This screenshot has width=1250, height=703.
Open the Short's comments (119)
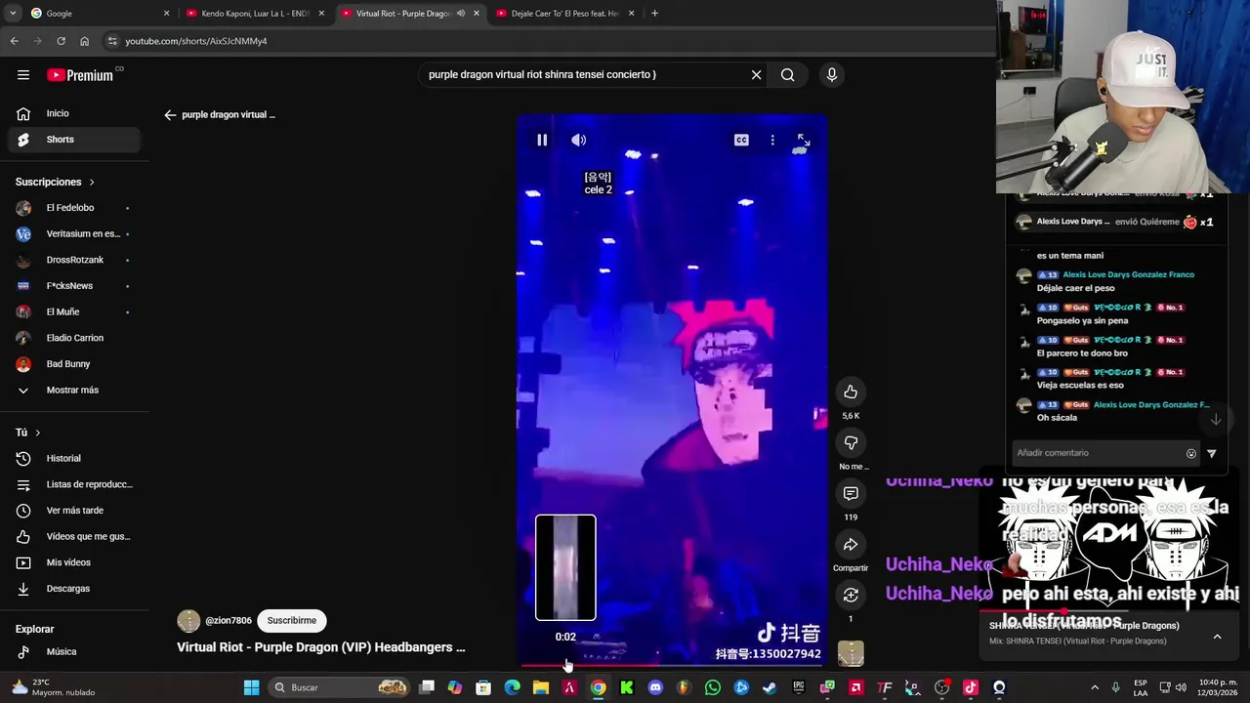pos(851,493)
